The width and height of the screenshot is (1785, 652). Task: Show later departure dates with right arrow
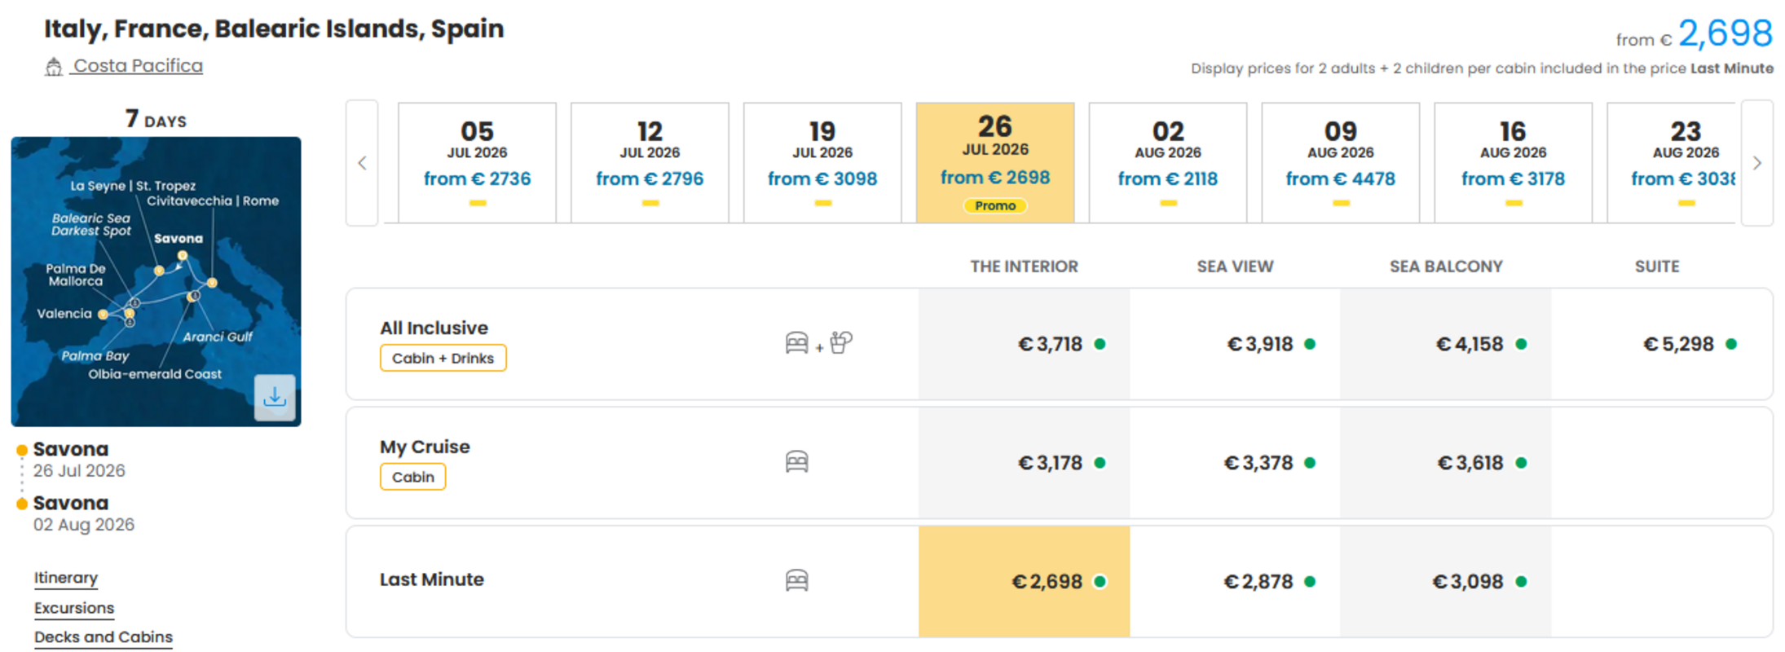(x=1756, y=163)
